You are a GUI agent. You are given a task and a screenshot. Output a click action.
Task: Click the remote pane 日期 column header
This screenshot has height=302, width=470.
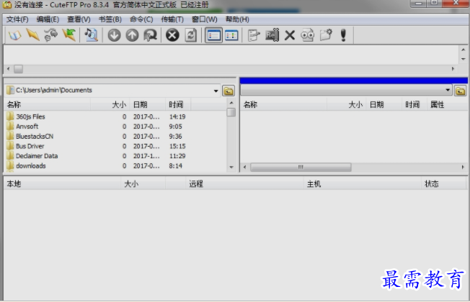point(383,105)
